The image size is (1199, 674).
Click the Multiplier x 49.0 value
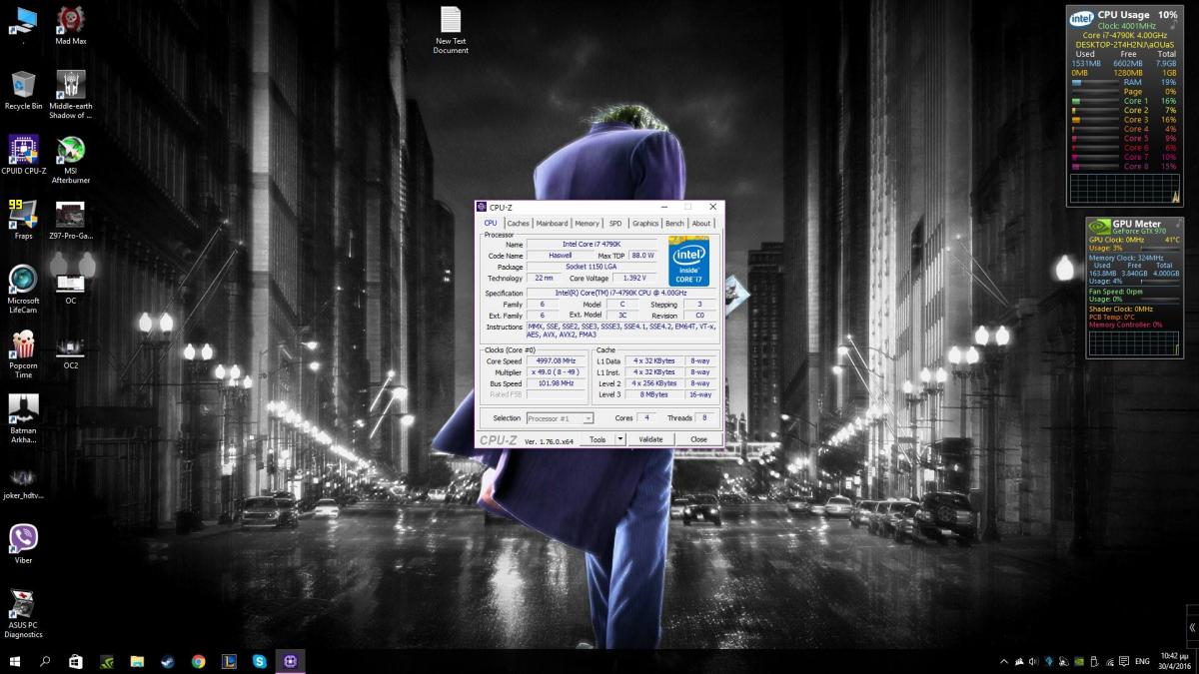tap(557, 371)
